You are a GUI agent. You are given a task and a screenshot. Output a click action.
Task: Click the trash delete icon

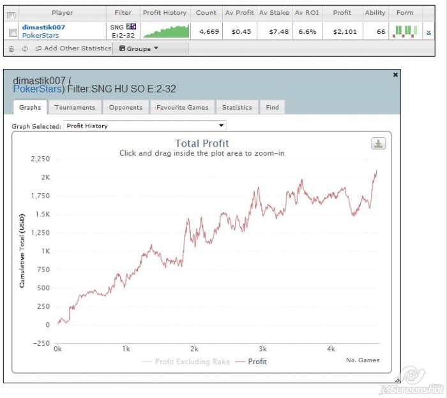[x=11, y=49]
